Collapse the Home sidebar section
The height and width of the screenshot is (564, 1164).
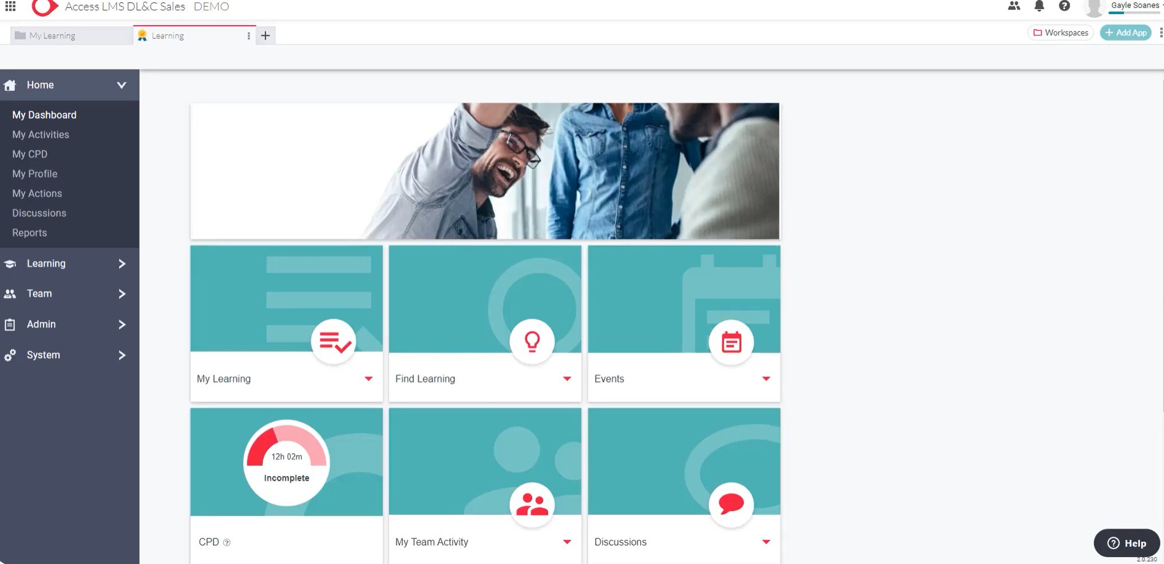[121, 85]
